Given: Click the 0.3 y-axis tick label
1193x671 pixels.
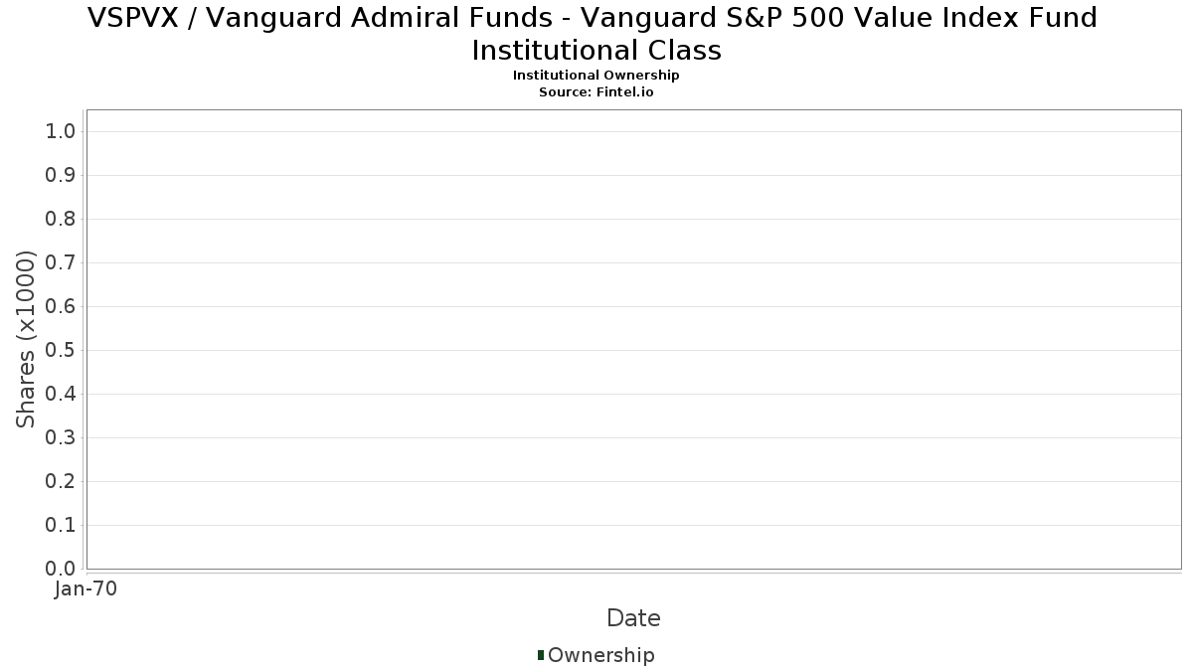Looking at the screenshot, I should click(x=61, y=438).
